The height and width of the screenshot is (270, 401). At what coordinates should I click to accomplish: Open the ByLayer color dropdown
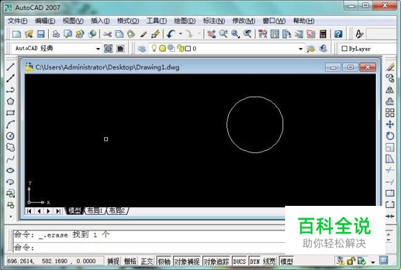(368, 49)
